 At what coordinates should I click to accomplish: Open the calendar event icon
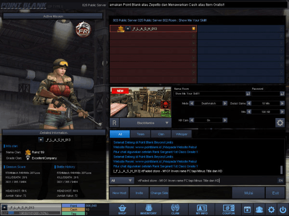point(248,209)
